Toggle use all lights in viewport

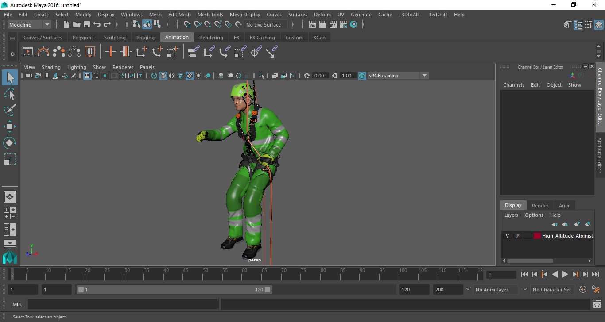coord(198,76)
